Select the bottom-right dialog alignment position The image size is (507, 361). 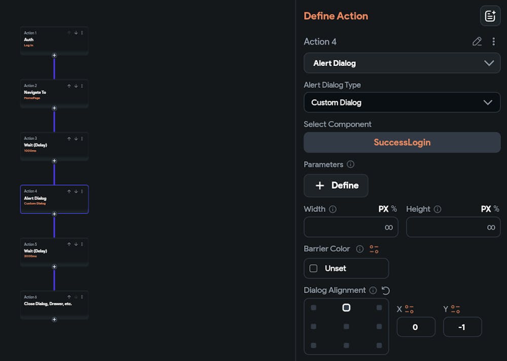[379, 345]
